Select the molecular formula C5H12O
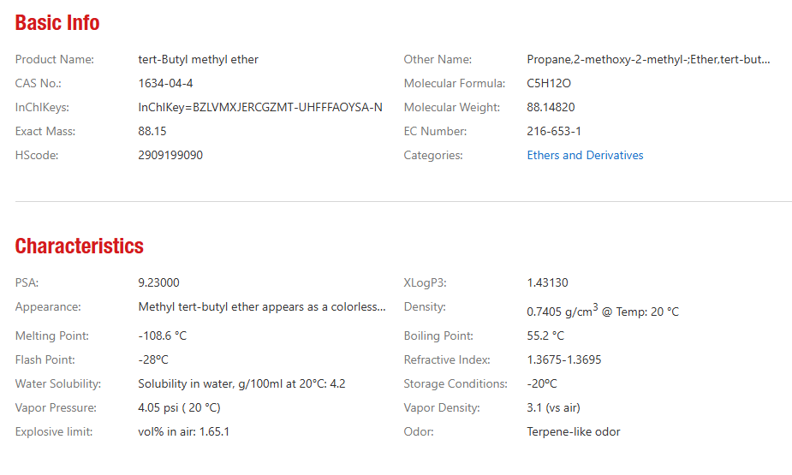The width and height of the screenshot is (792, 475). (549, 83)
